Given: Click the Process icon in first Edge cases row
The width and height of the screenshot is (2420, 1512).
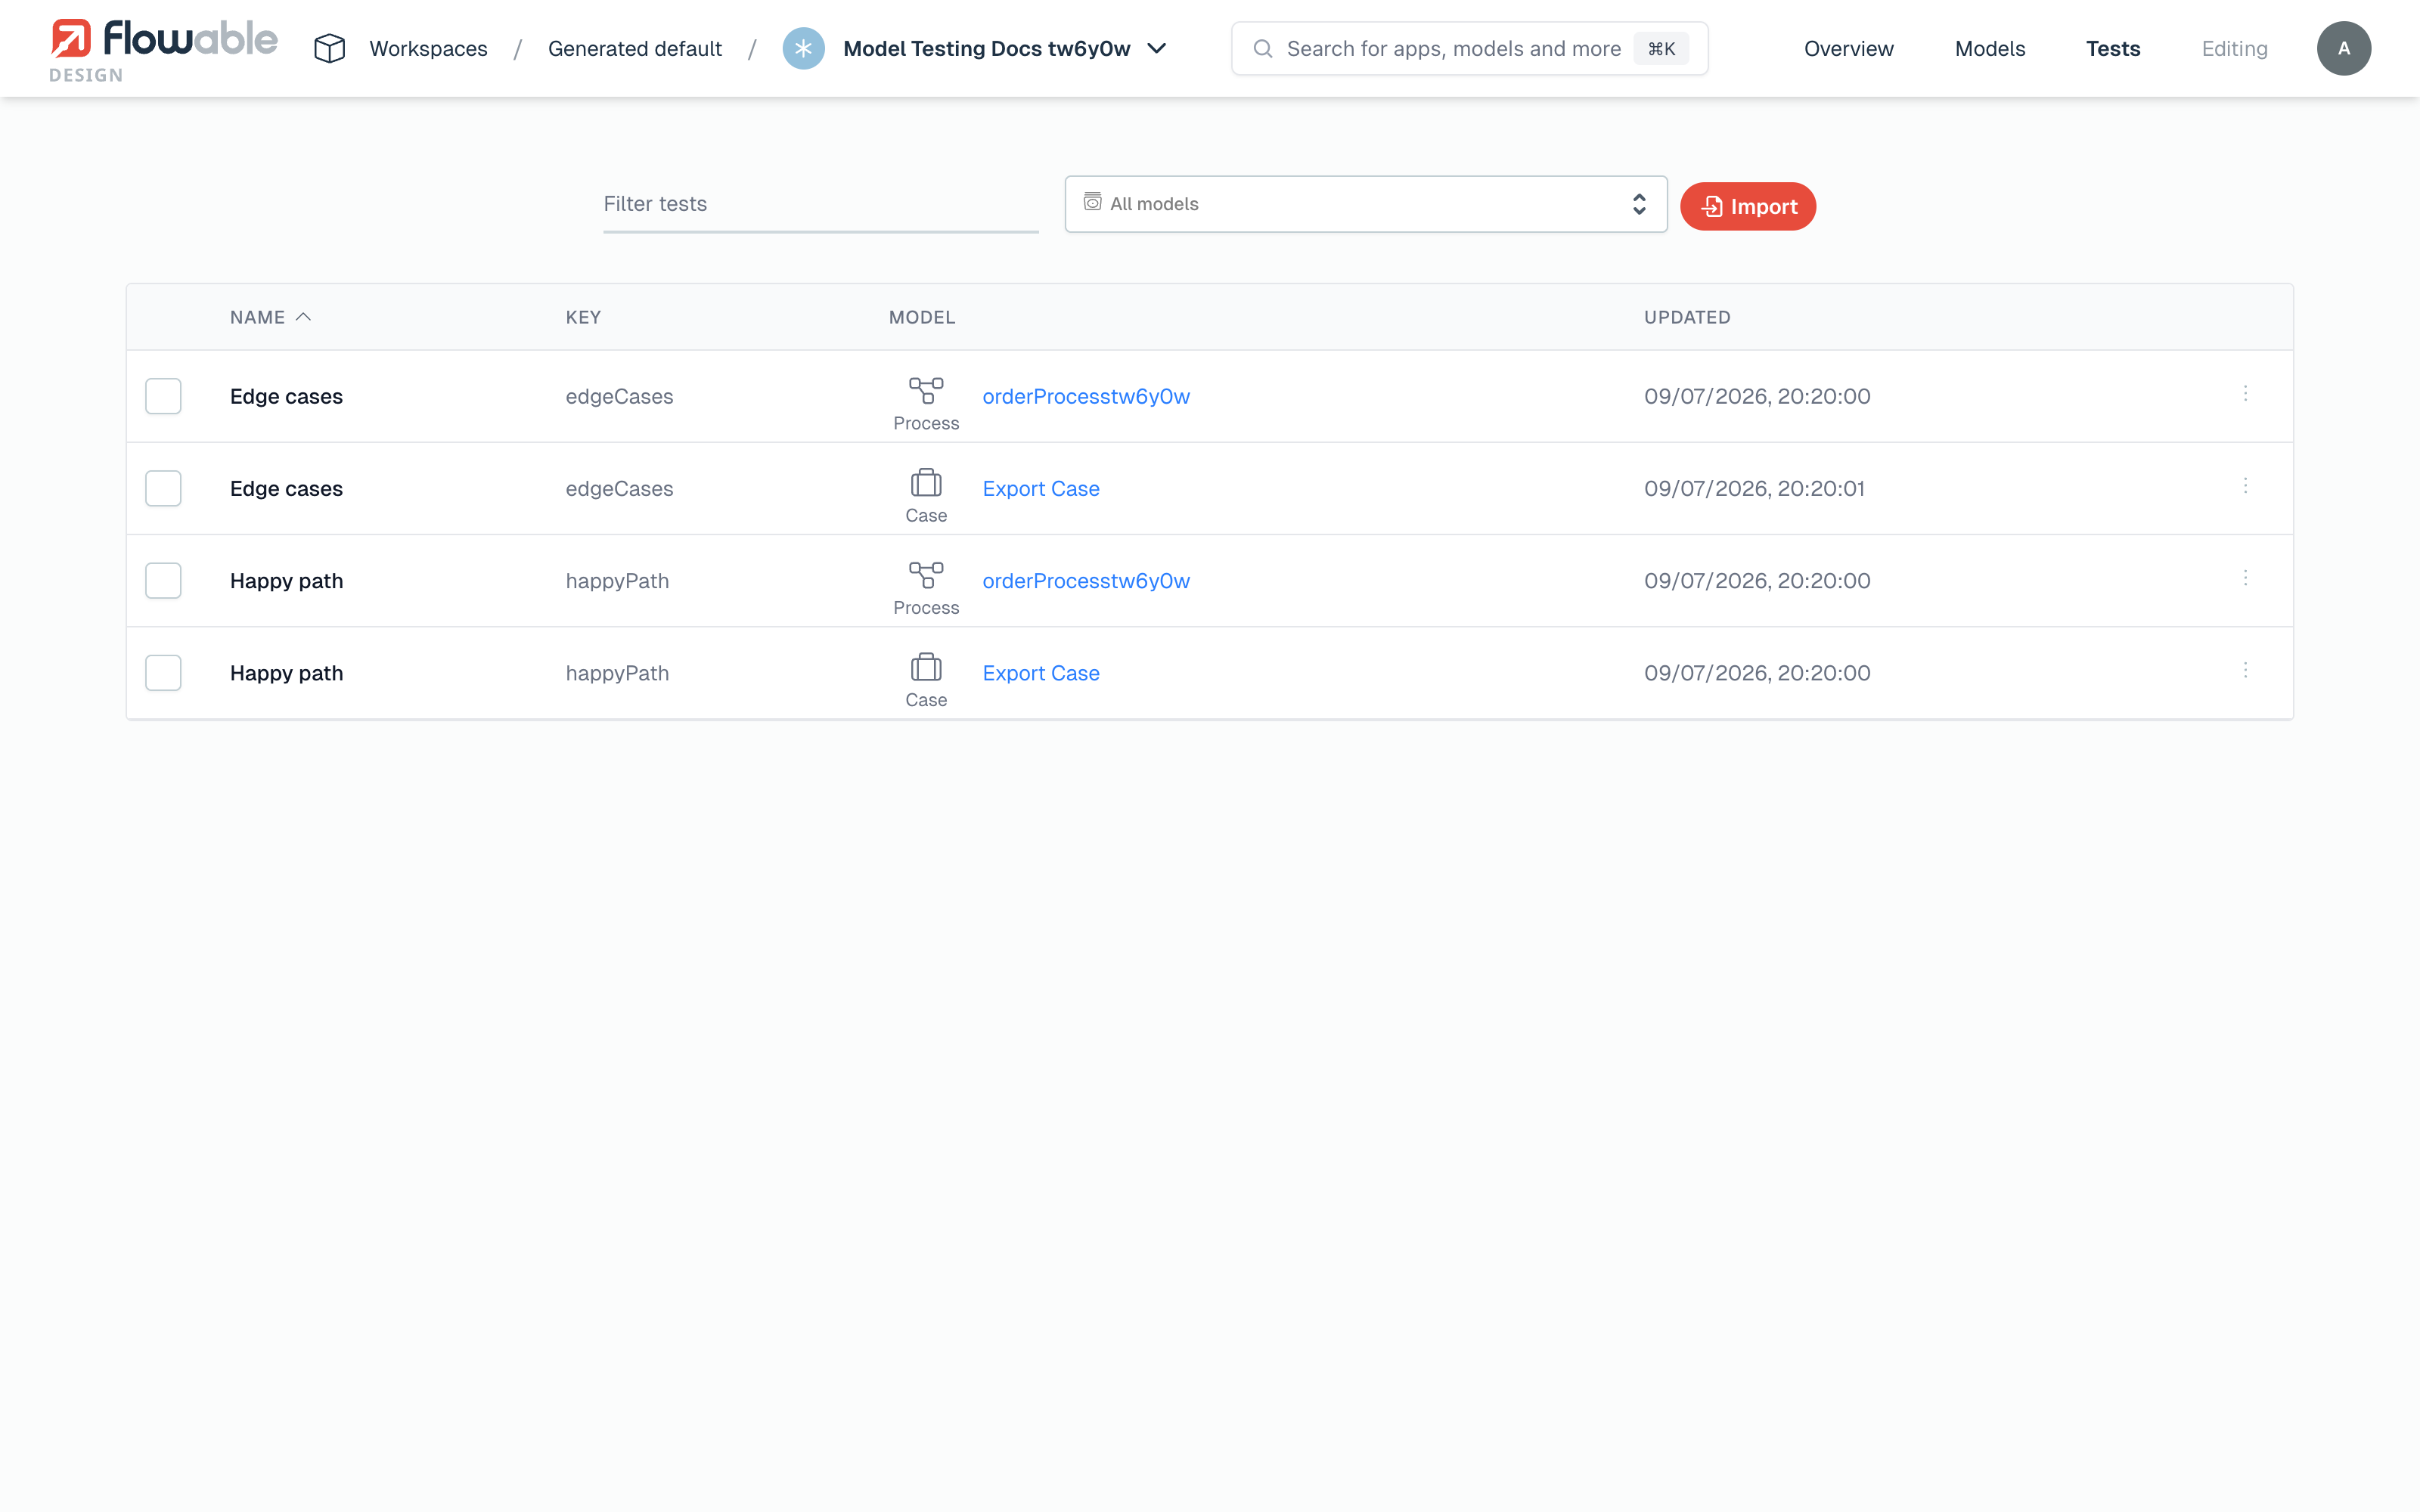Looking at the screenshot, I should click(926, 390).
